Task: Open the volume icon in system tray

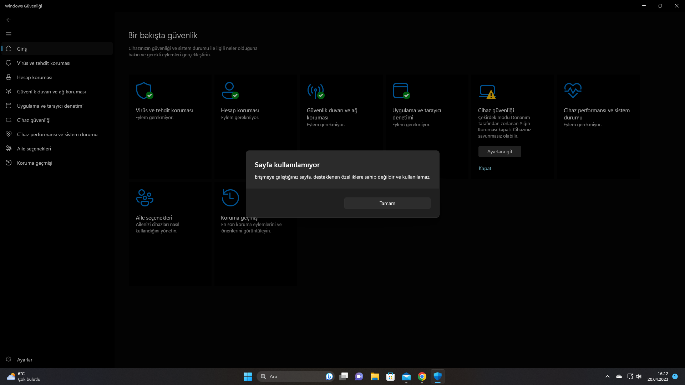Action: [639, 376]
